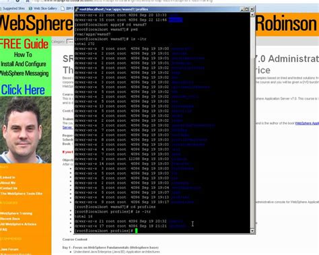Click the WebSphere banner heading
This screenshot has width=319, height=255.
pos(36,24)
